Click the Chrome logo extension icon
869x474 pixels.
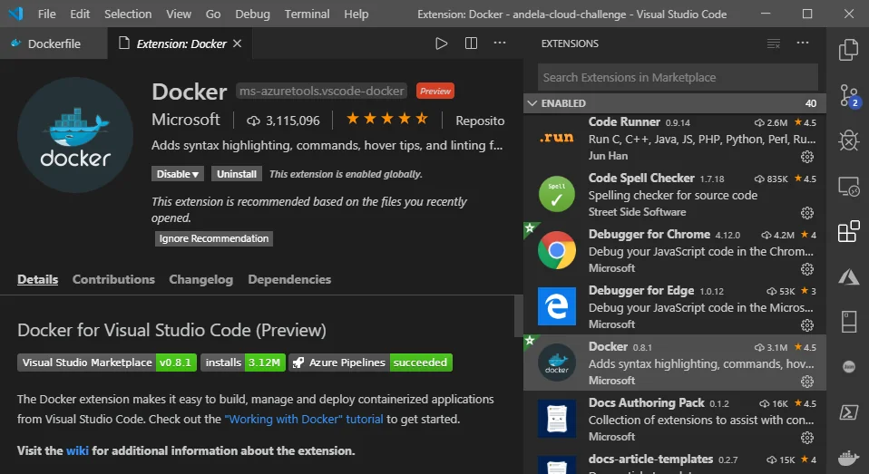click(556, 250)
